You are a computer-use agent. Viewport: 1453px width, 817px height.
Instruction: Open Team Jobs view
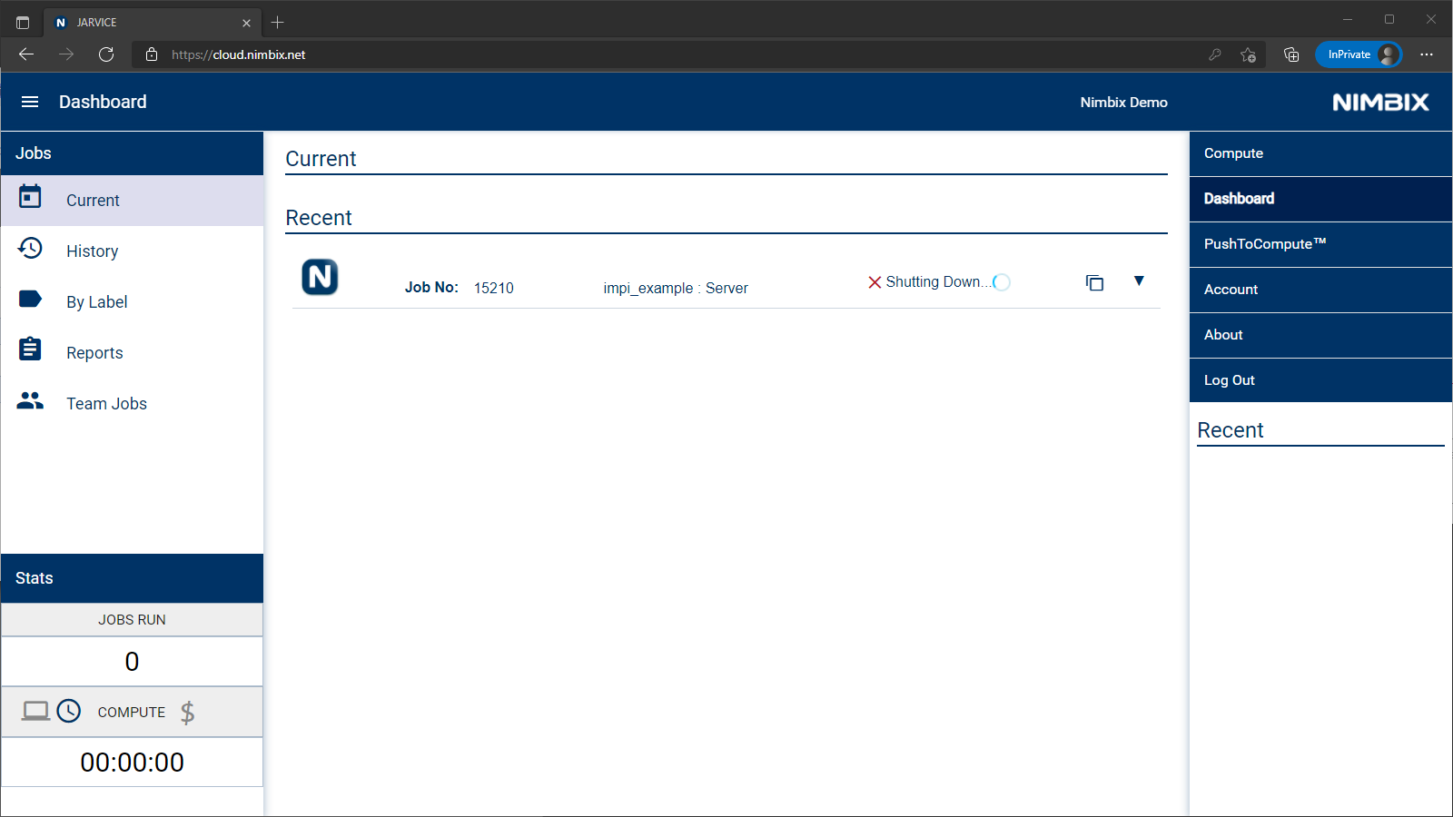pos(133,404)
